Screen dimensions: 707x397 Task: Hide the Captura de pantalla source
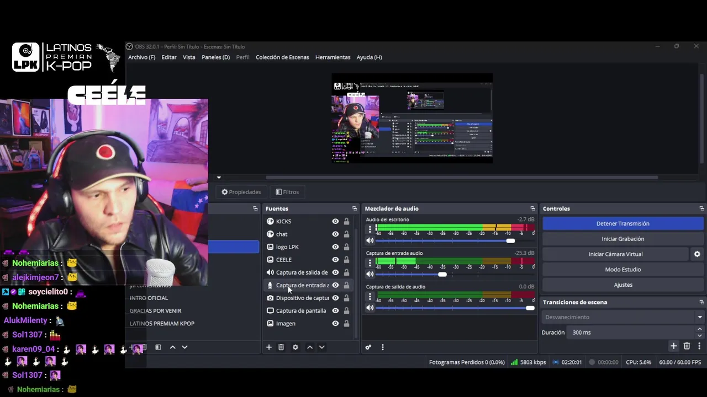tap(335, 311)
